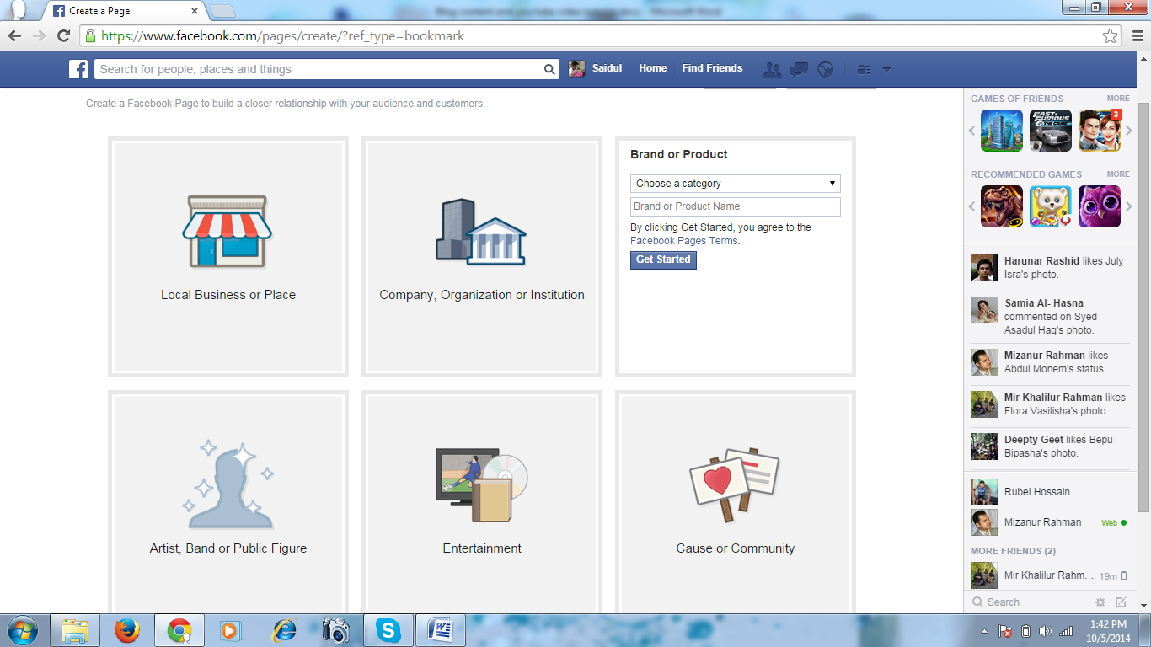Open the Choose a category dropdown

coord(735,183)
